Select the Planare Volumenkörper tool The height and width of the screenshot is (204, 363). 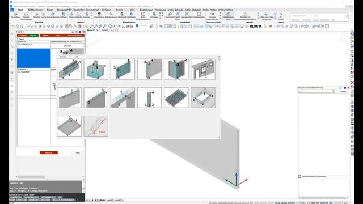tap(26, 16)
